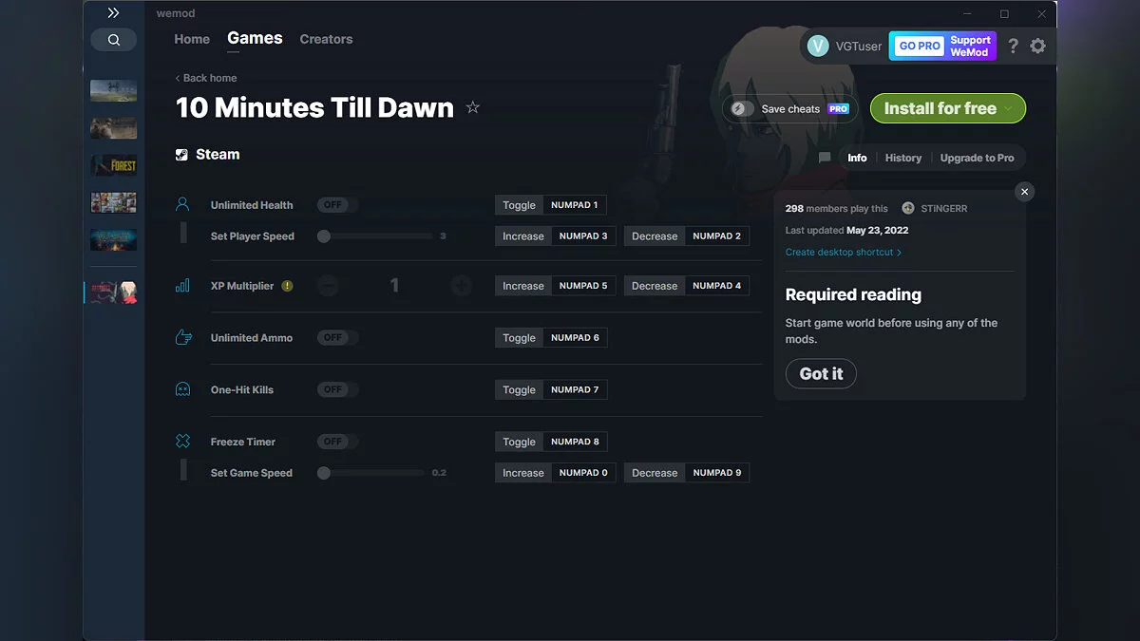Favorite the game with star icon

472,107
